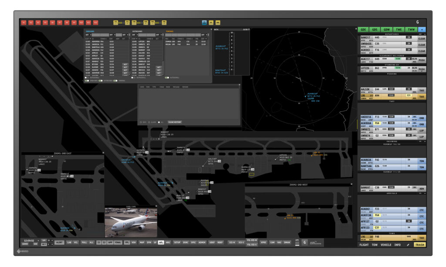Viewport: 446px width, 267px height.
Task: Toggle the OUTBOUNDS list switch
Action: coord(101,80)
